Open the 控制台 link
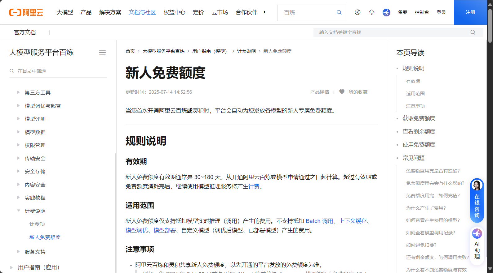This screenshot has height=273, width=493. [x=422, y=12]
